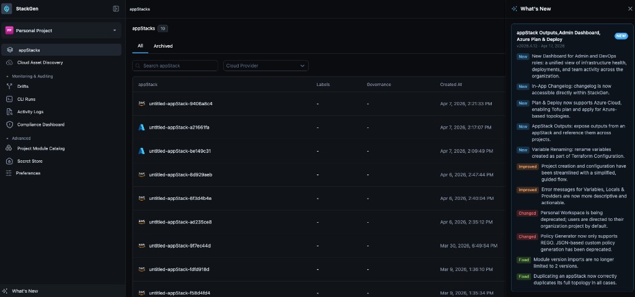Open untitled-appStack-6f3d4b4e
The width and height of the screenshot is (635, 297).
180,199
